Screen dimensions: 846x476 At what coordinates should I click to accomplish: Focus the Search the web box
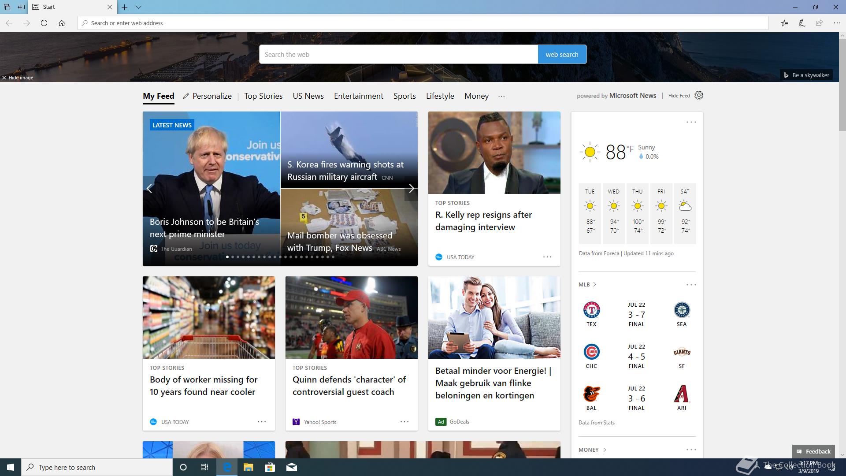398,54
